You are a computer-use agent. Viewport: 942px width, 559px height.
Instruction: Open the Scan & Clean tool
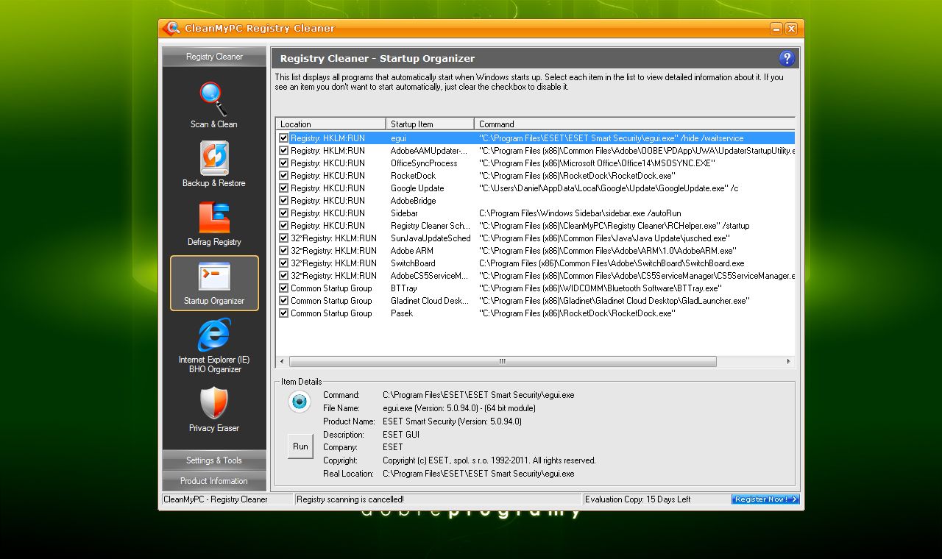coord(214,105)
